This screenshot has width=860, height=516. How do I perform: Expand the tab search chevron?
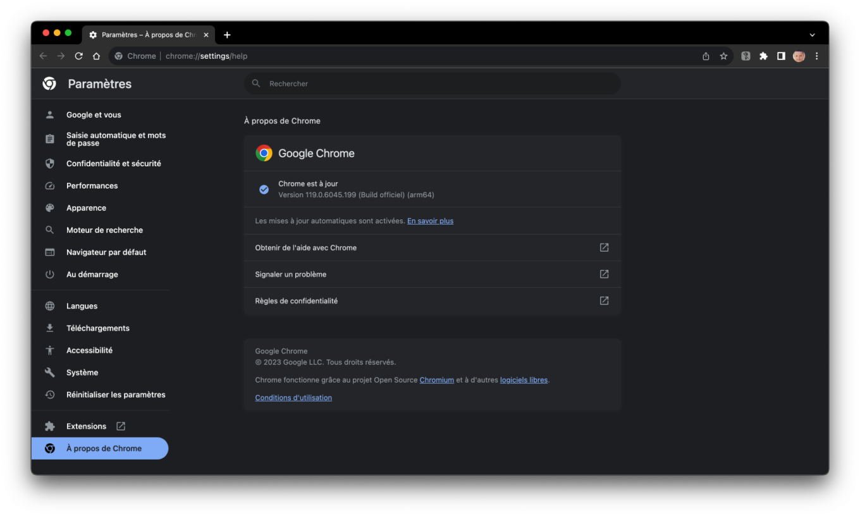(x=812, y=35)
